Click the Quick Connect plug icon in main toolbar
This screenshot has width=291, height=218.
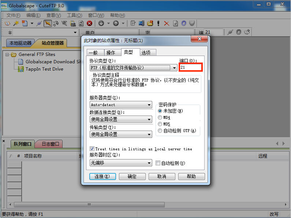(x=39, y=23)
